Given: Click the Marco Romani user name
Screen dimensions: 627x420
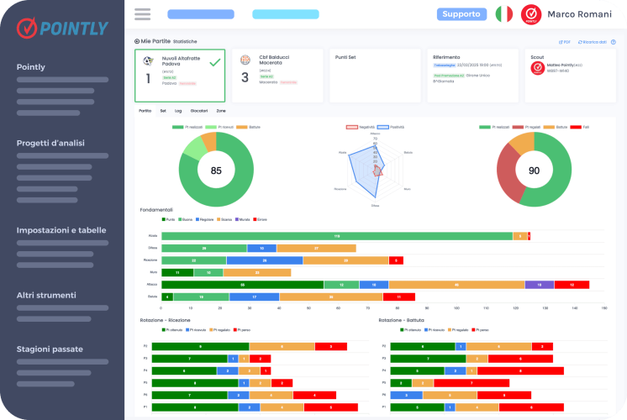Looking at the screenshot, I should 579,14.
